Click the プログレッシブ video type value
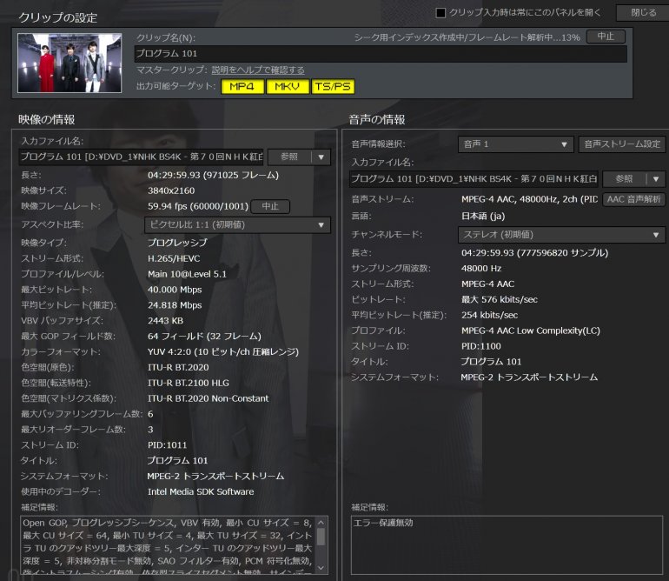Screen dimensions: 669x581 point(177,243)
